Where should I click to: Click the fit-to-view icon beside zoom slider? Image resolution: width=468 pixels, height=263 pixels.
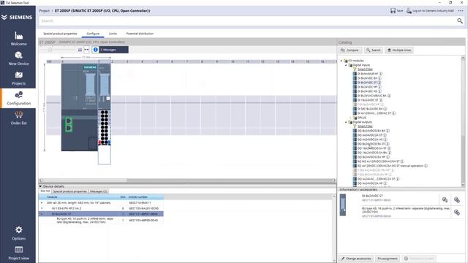click(80, 50)
